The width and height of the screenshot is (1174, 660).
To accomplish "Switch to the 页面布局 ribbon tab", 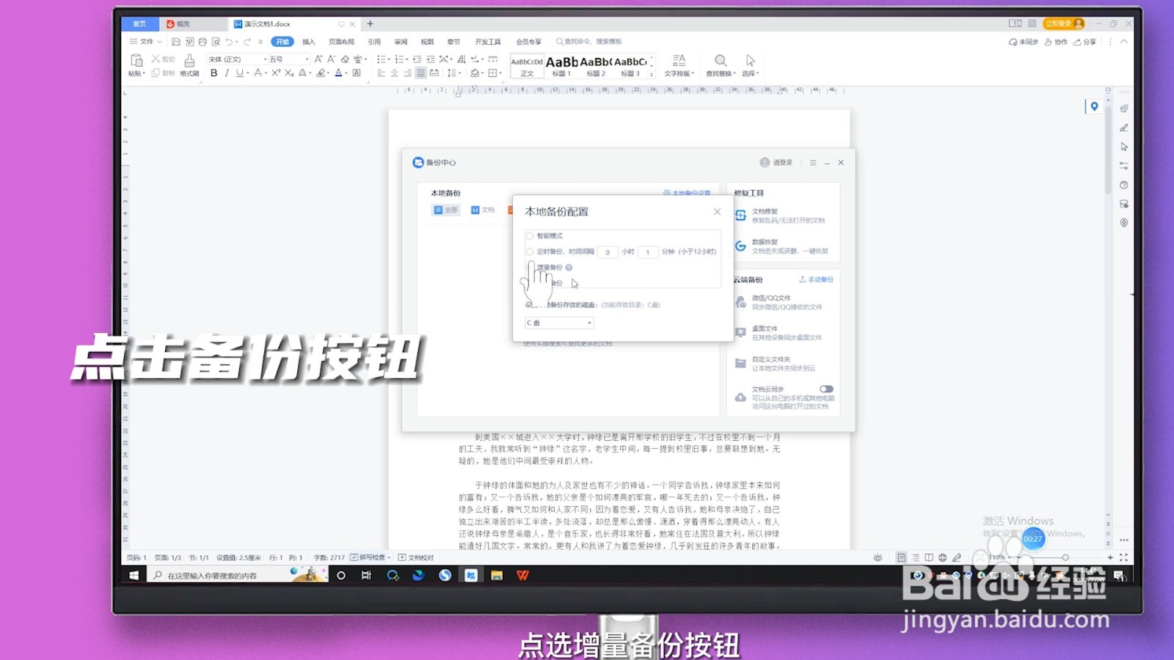I will click(341, 42).
